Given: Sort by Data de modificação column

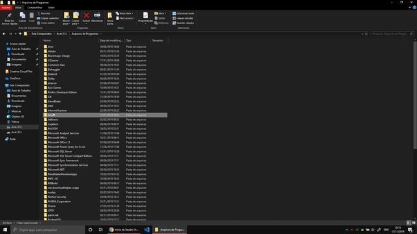Looking at the screenshot, I should pyautogui.click(x=111, y=40).
